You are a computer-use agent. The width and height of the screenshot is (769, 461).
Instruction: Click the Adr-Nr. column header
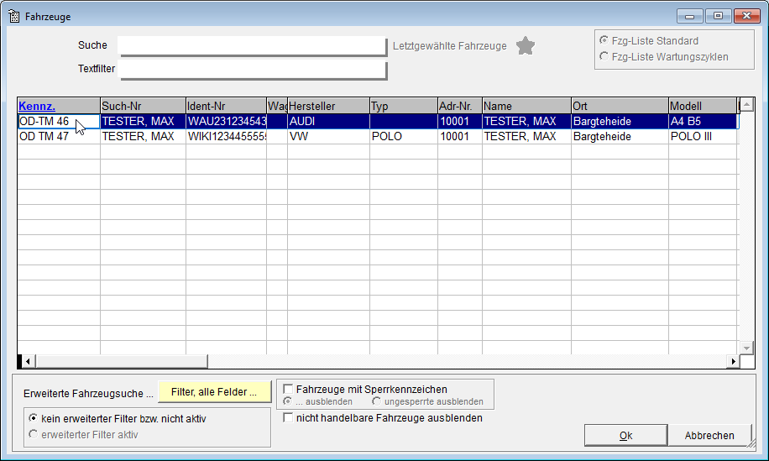point(460,106)
